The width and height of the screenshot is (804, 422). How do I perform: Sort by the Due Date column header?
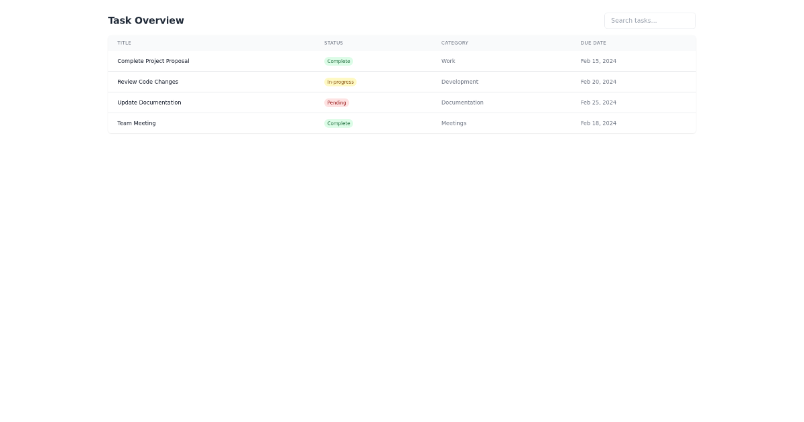(593, 43)
